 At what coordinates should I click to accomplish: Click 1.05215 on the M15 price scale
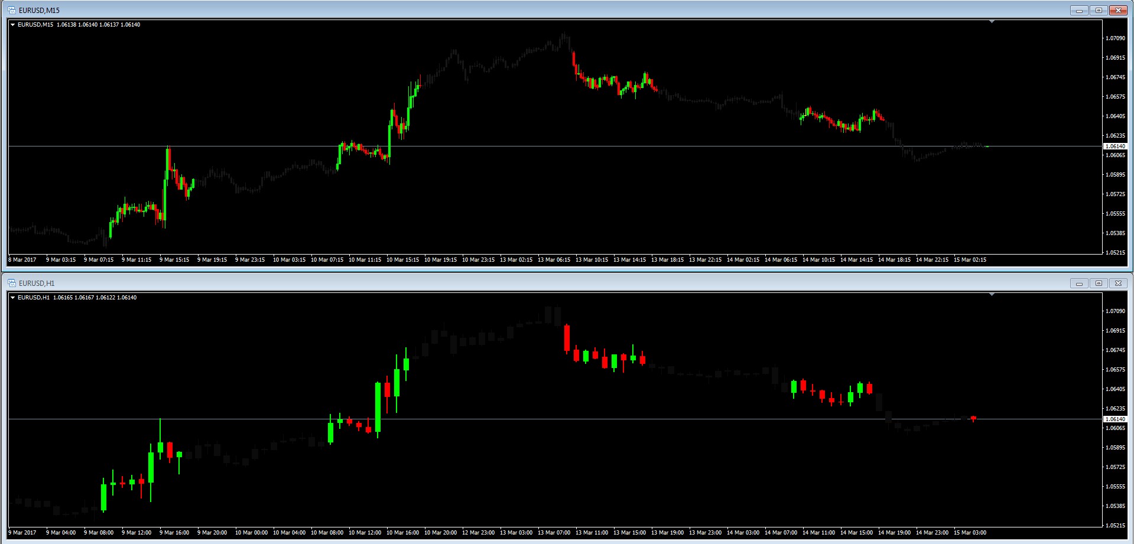pos(1116,253)
